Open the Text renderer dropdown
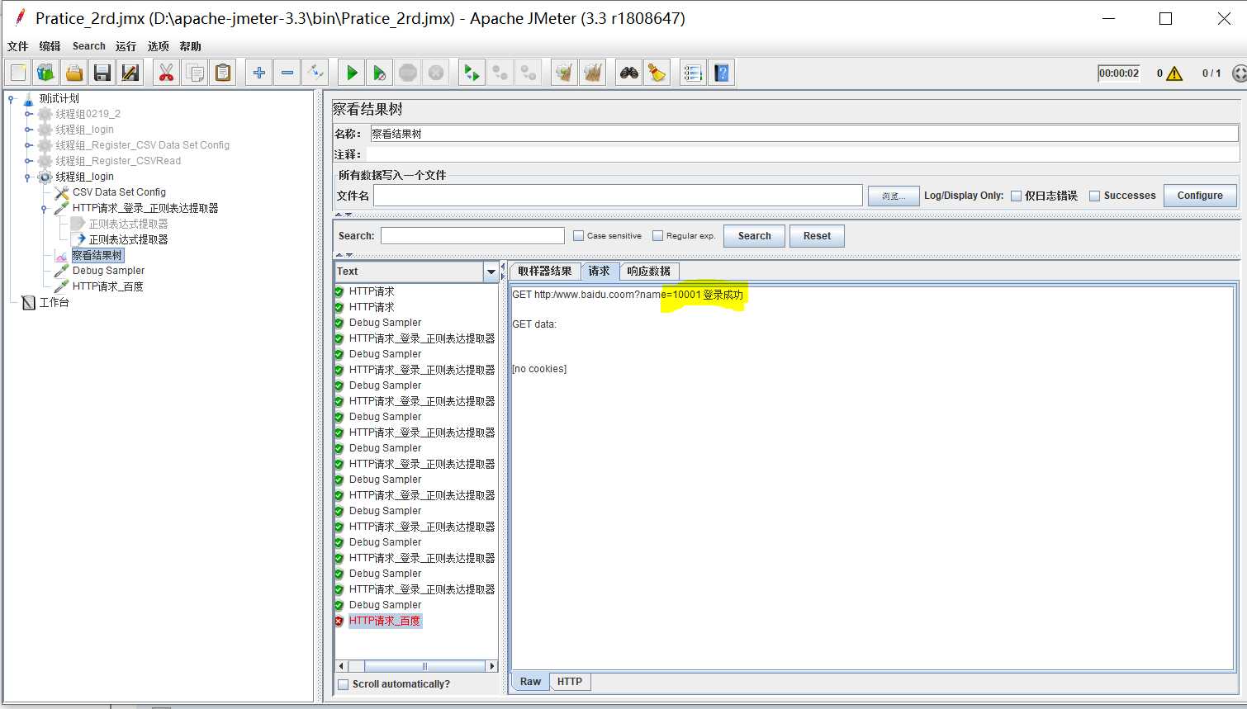 (491, 272)
